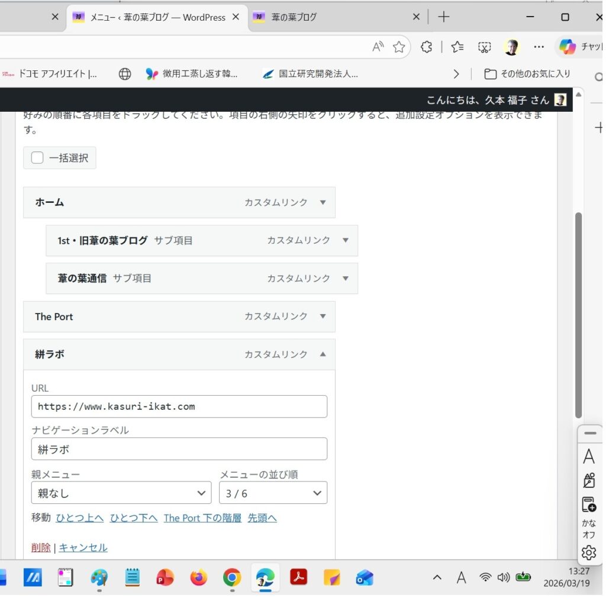This screenshot has width=606, height=601.
Task: Click the URL field containing kasuri-ikat.com
Action: 179,406
